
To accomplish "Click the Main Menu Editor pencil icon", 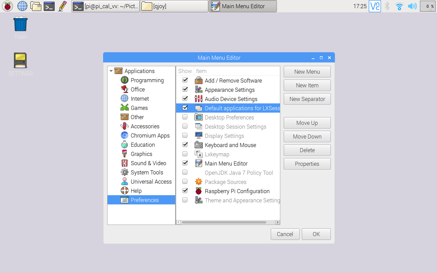I will point(198,163).
